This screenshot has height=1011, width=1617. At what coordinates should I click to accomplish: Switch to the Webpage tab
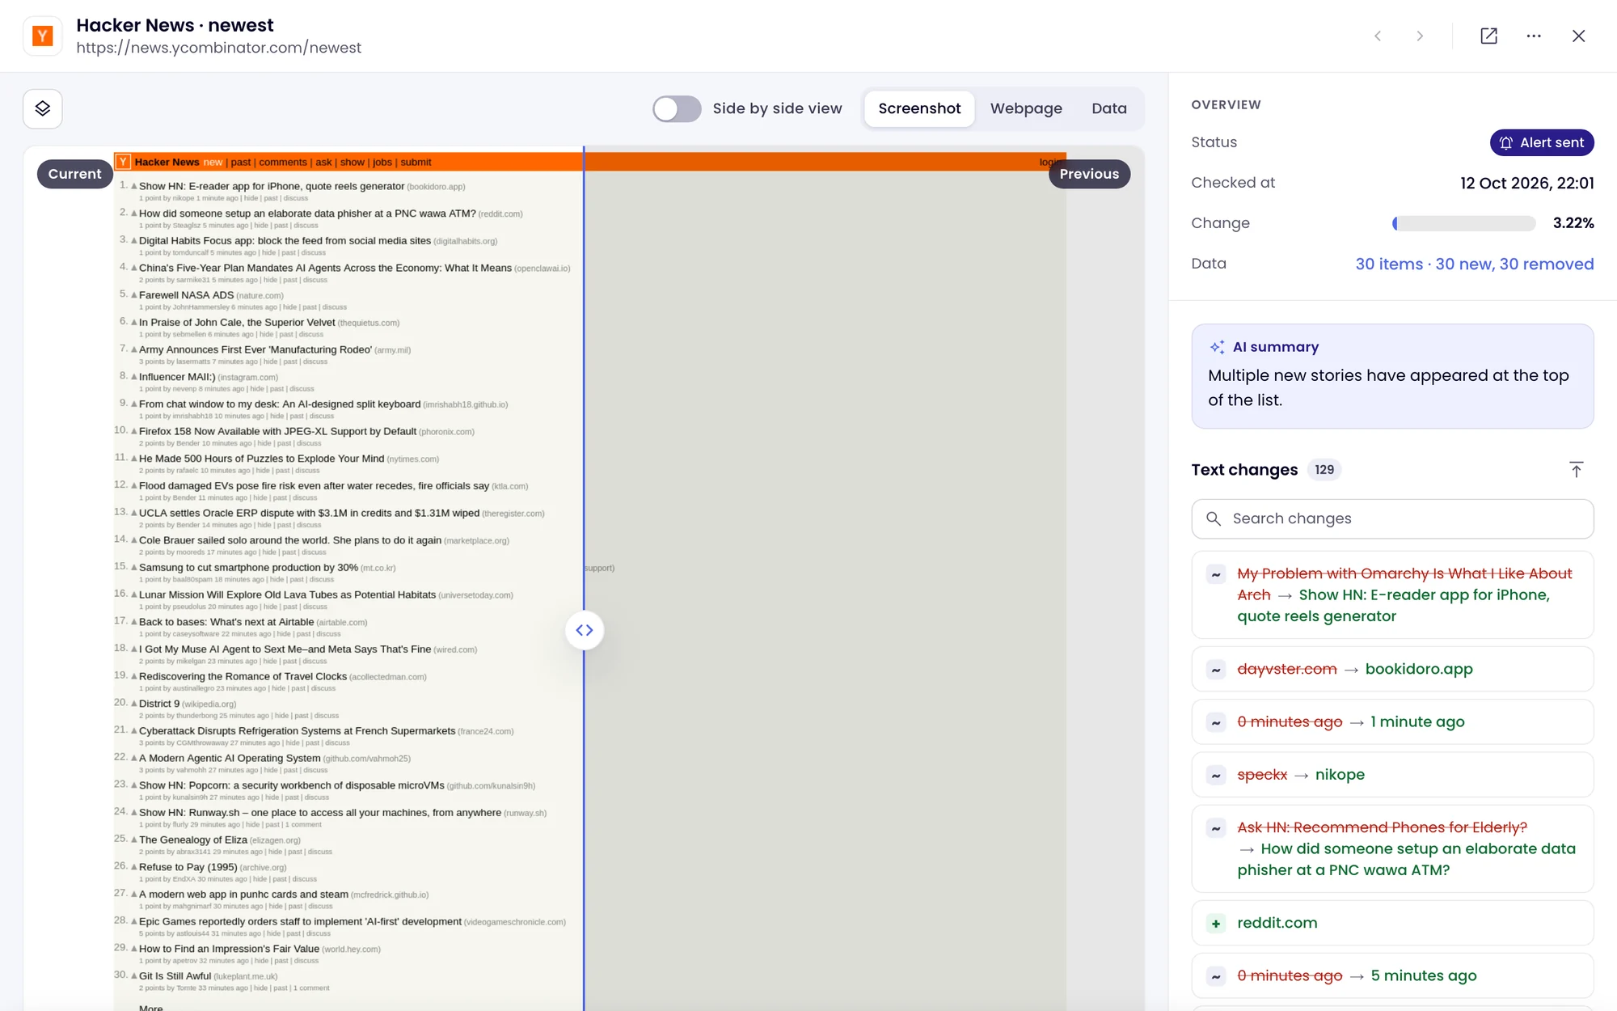(x=1026, y=108)
